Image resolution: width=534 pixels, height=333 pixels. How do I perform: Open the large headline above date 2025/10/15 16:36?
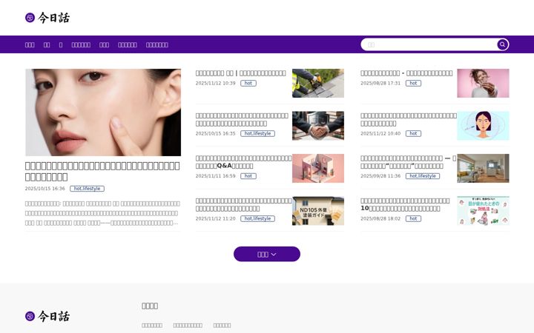pos(102,171)
